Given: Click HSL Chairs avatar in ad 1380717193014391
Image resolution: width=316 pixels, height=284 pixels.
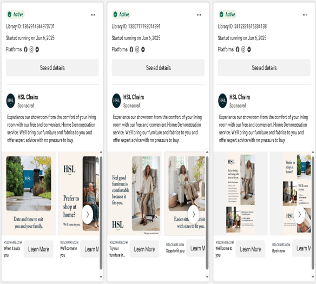Looking at the screenshot, I should coord(116,101).
